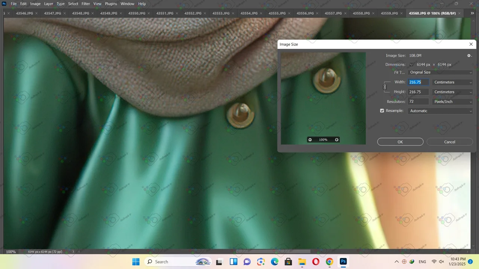Uncheck the Resample checkbox
Screen dimensions: 479x269
point(382,111)
